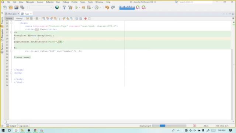Click the Debug Project toolbar icon
The width and height of the screenshot is (236, 133).
pos(83,7)
